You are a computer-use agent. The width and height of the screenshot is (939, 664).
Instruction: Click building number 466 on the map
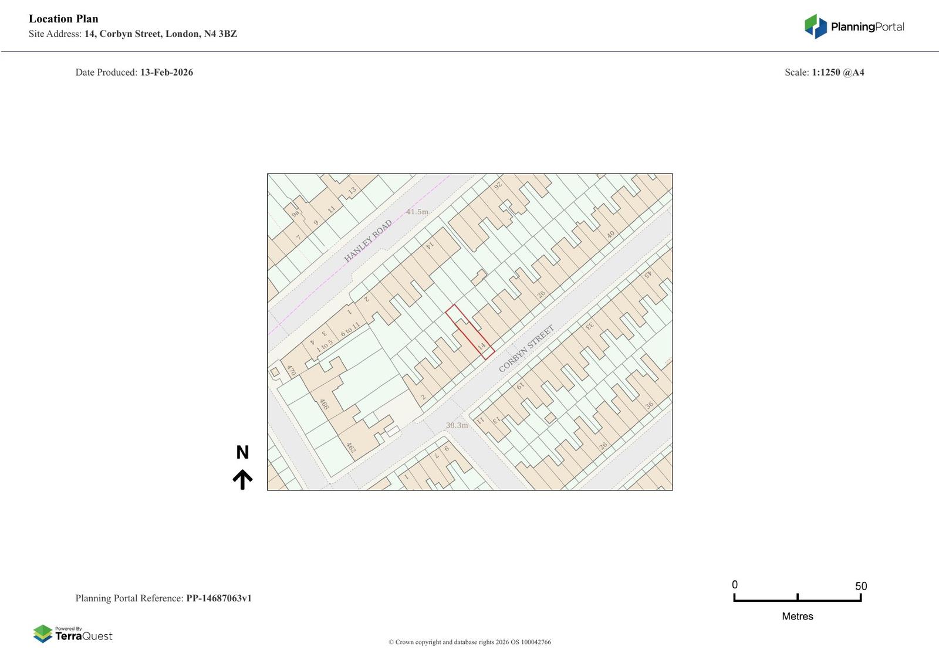click(323, 405)
